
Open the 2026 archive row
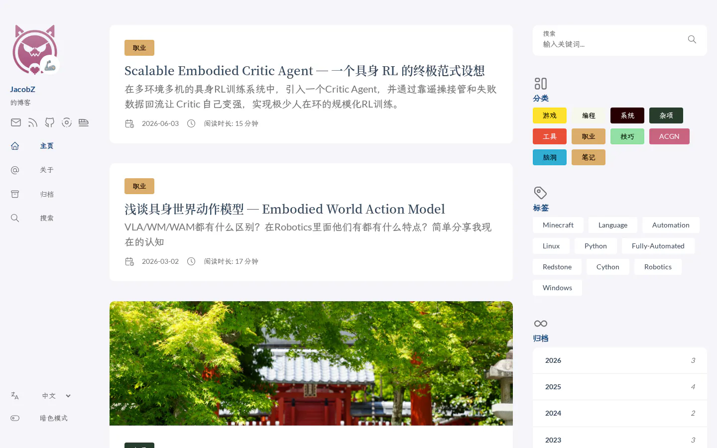[x=620, y=360]
